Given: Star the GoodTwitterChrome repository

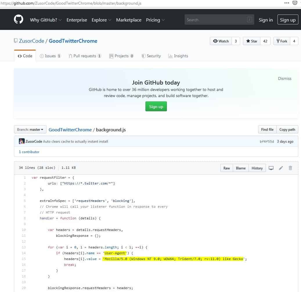Looking at the screenshot, I should click(252, 41).
